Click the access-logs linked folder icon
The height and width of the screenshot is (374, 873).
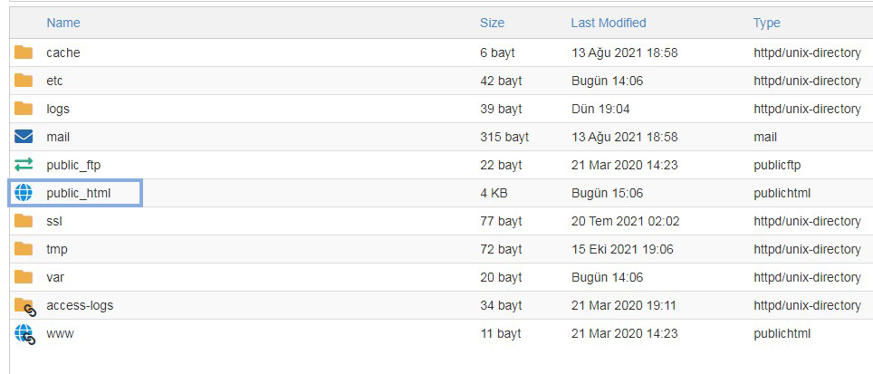pyautogui.click(x=25, y=307)
